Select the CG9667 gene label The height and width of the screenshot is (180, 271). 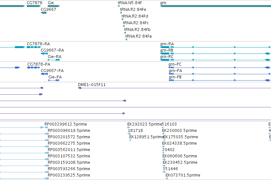point(48,9)
